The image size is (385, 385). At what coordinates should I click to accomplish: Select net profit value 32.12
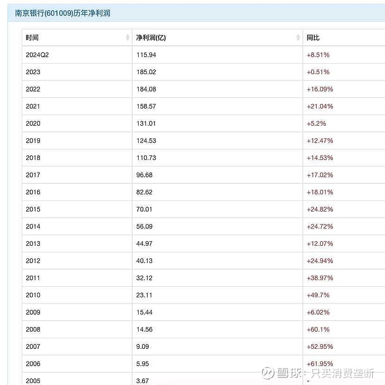click(x=144, y=278)
